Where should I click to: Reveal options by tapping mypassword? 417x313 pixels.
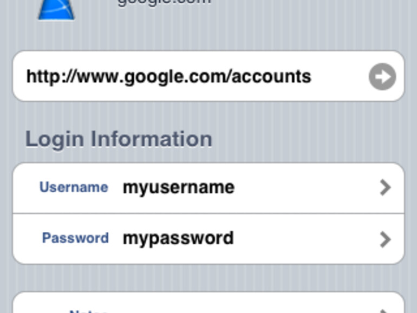[x=178, y=238]
